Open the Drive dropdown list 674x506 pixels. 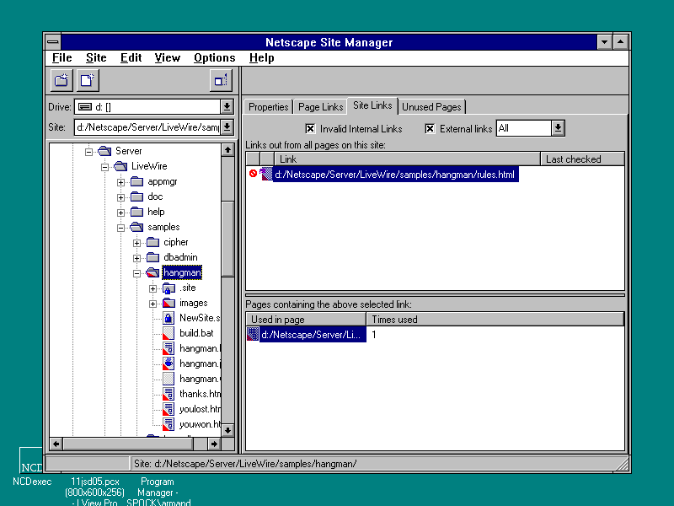227,107
